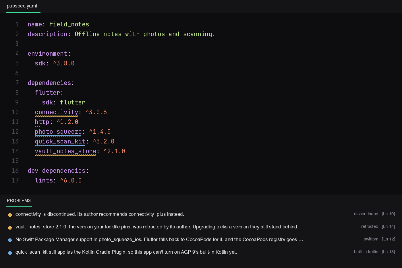Click the info dot for photo_squeeze_ios problem
The width and height of the screenshot is (402, 268).
(10, 240)
